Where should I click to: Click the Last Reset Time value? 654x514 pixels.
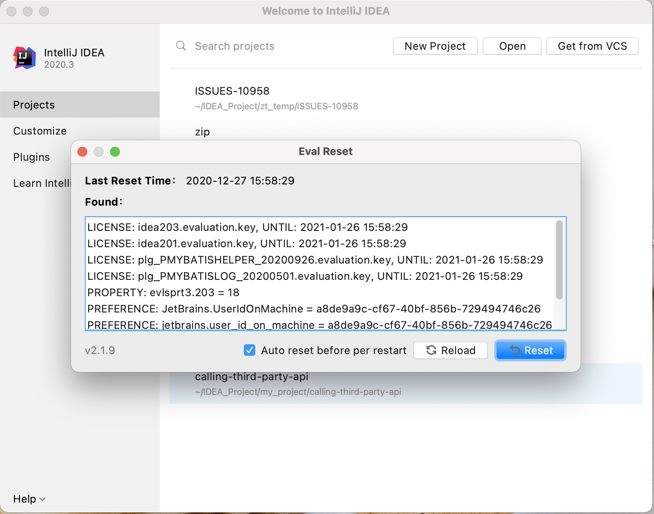pos(240,181)
